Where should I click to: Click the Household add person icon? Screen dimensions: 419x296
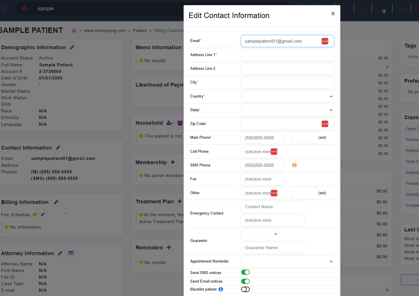tap(170, 123)
